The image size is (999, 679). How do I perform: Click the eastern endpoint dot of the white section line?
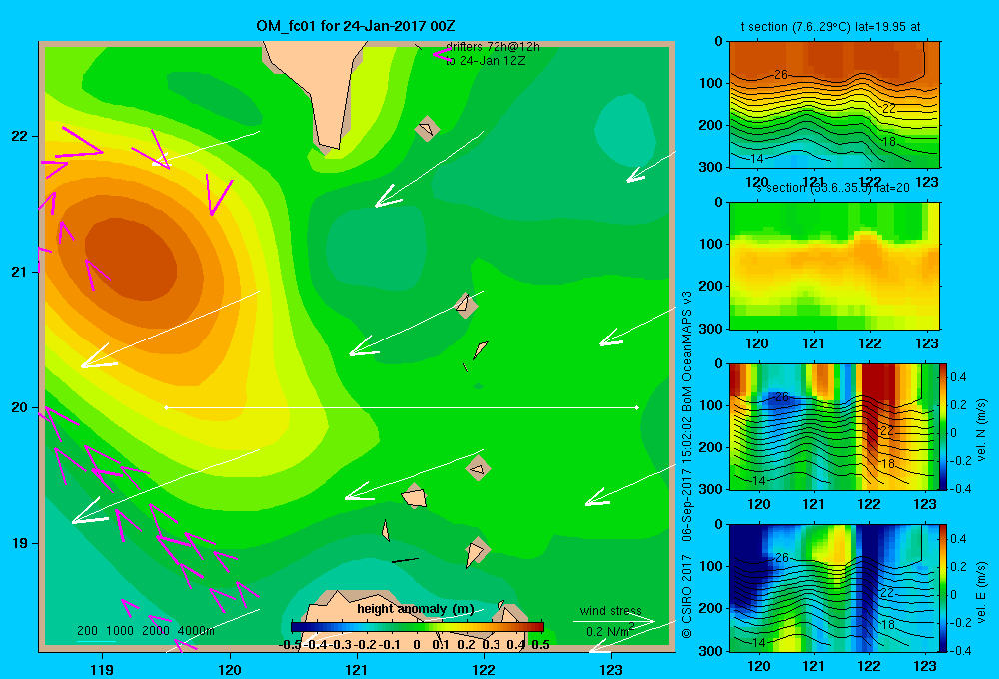coord(636,407)
